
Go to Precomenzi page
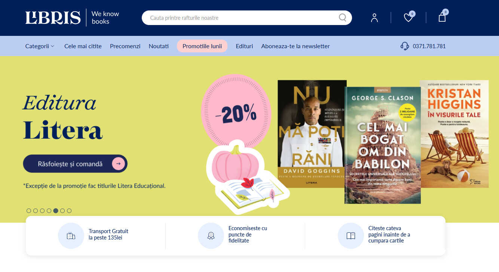click(x=125, y=46)
